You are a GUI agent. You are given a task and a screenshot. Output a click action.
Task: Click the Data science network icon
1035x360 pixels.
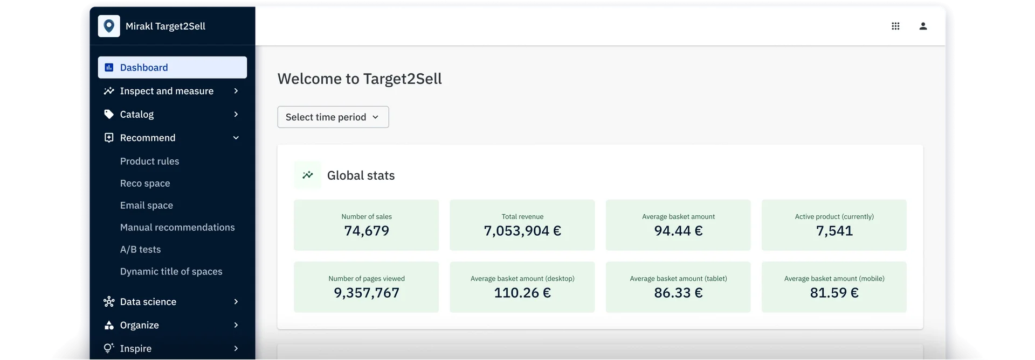click(x=109, y=301)
